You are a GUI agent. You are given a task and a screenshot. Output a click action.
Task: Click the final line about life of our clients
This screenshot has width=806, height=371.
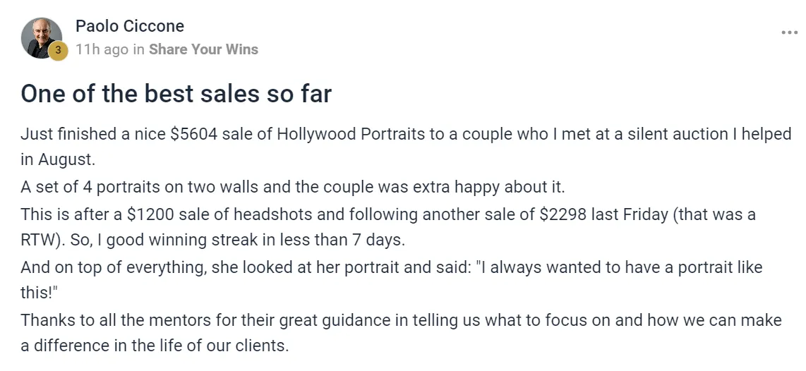tap(155, 346)
